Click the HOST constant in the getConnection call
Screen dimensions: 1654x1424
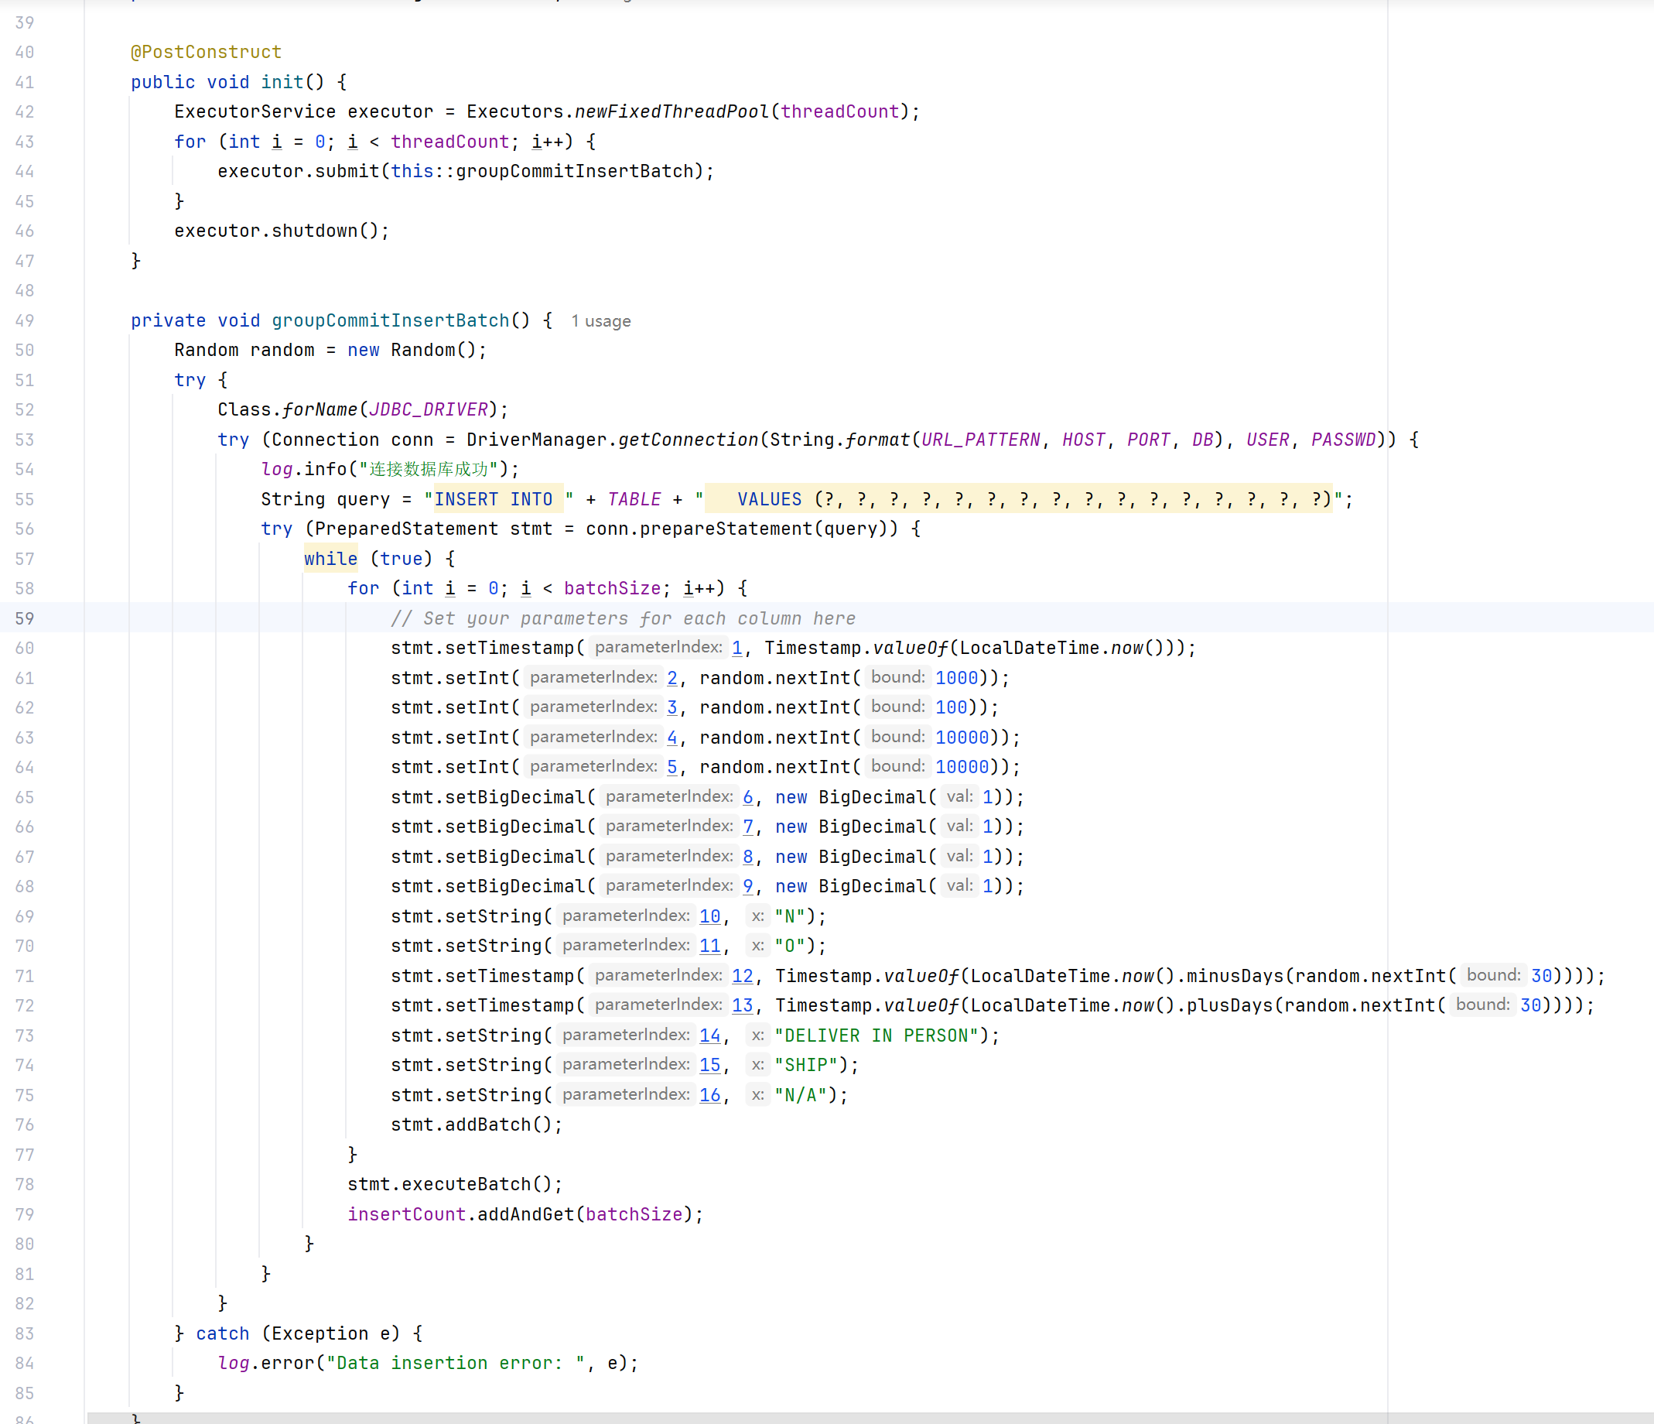pyautogui.click(x=1083, y=440)
